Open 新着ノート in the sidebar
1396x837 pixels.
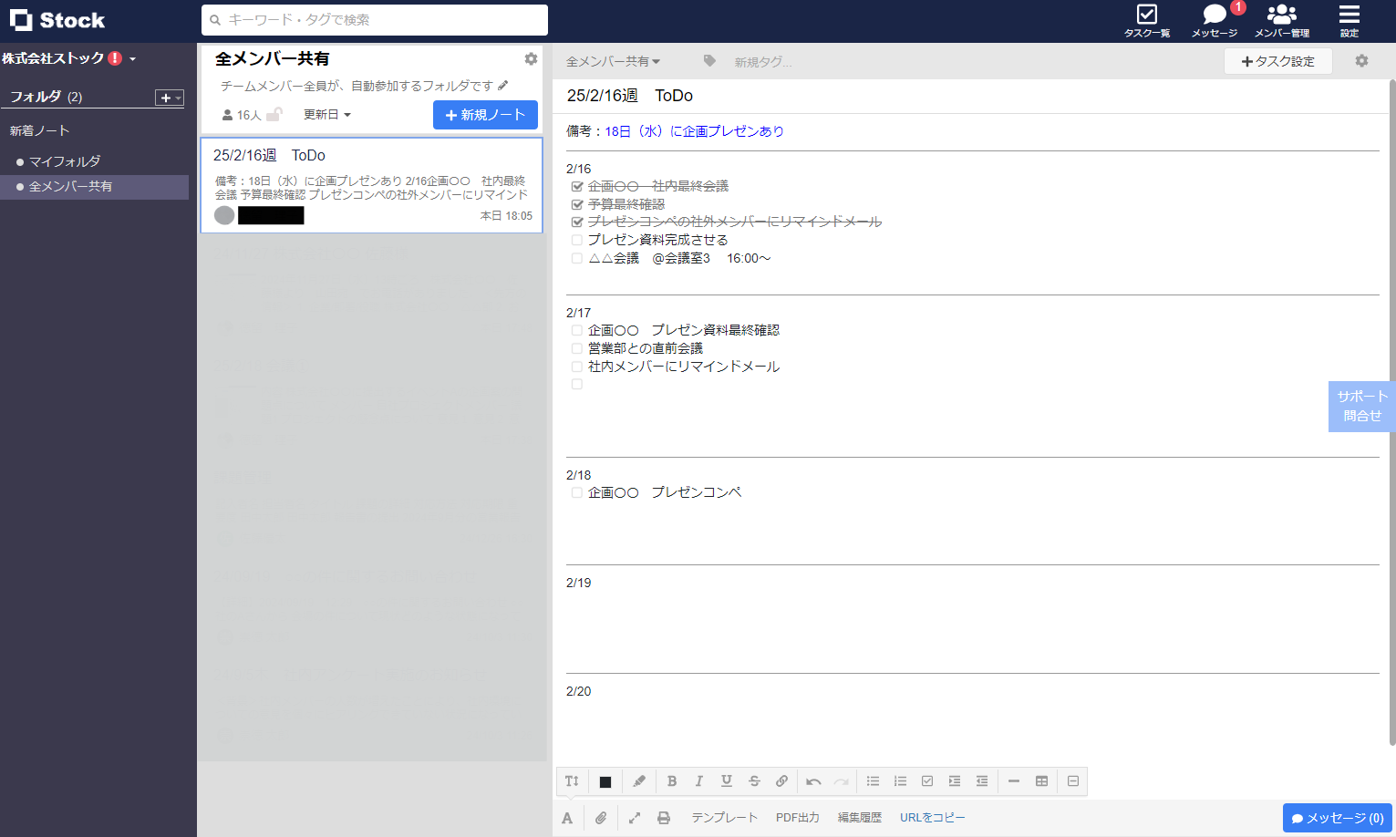tap(40, 130)
